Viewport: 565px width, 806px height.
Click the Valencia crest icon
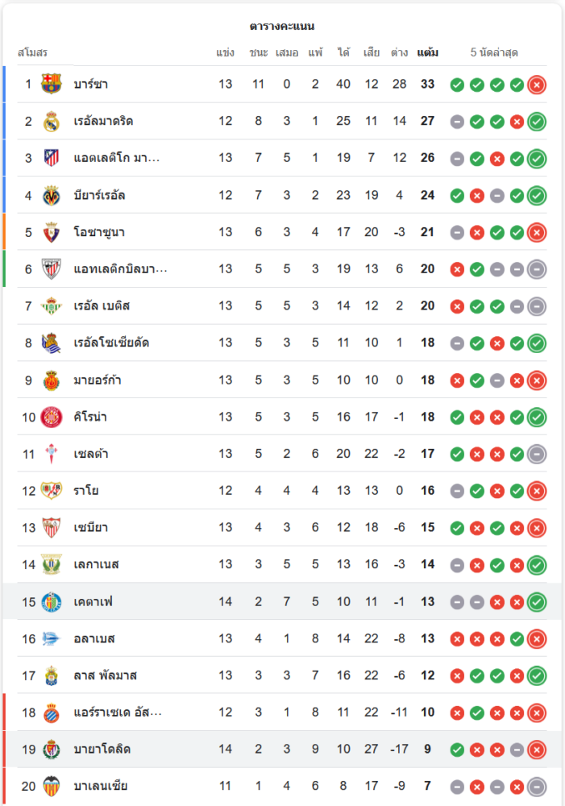[52, 786]
